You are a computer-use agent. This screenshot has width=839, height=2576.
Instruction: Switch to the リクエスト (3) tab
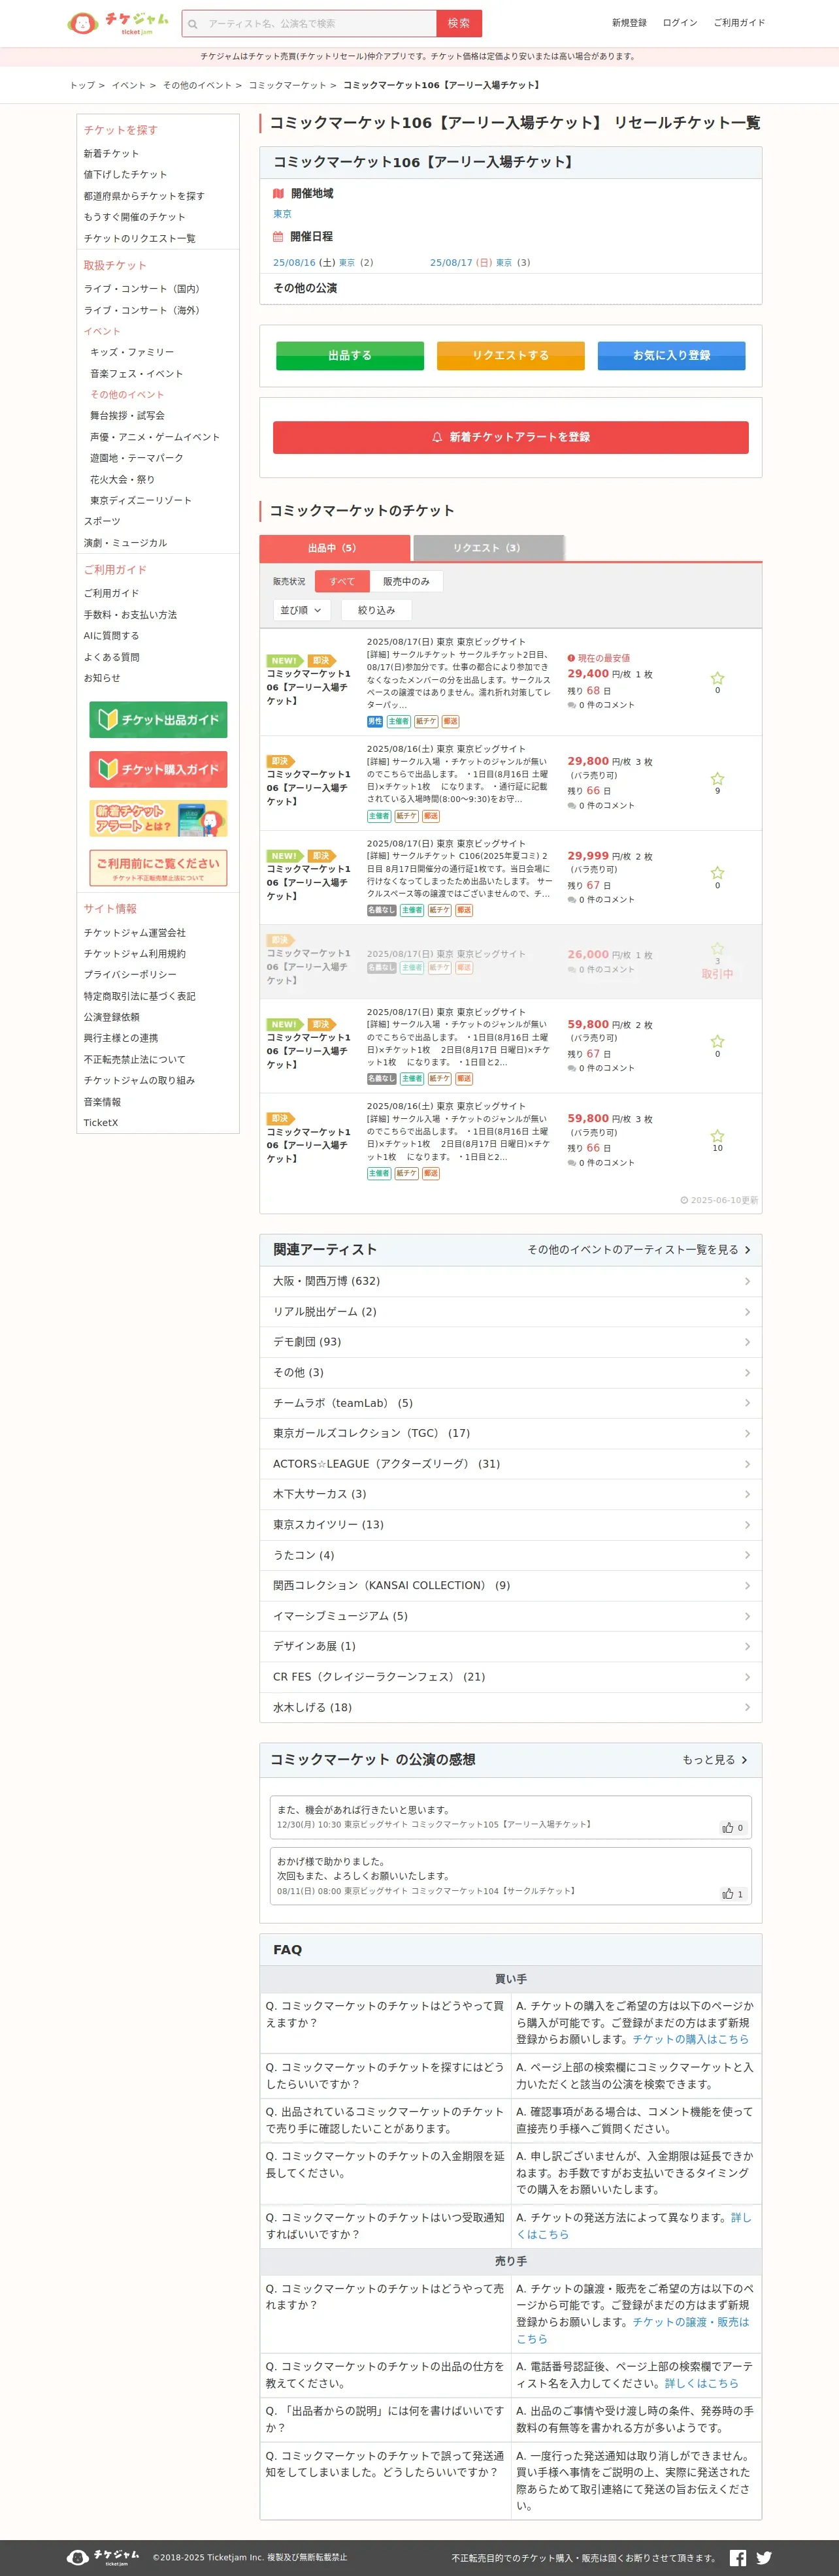[x=488, y=548]
